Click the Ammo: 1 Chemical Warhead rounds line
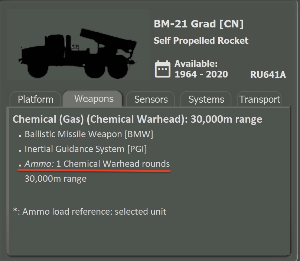The height and width of the screenshot is (261, 300). click(97, 164)
